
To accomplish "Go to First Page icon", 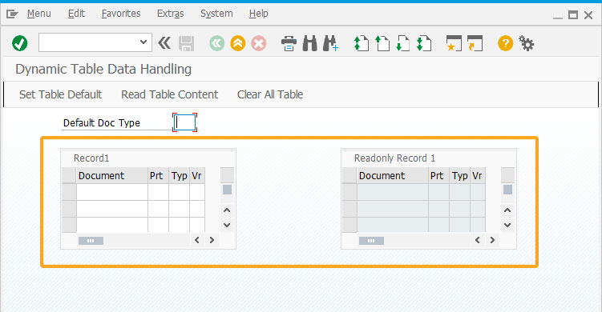I will (x=362, y=43).
